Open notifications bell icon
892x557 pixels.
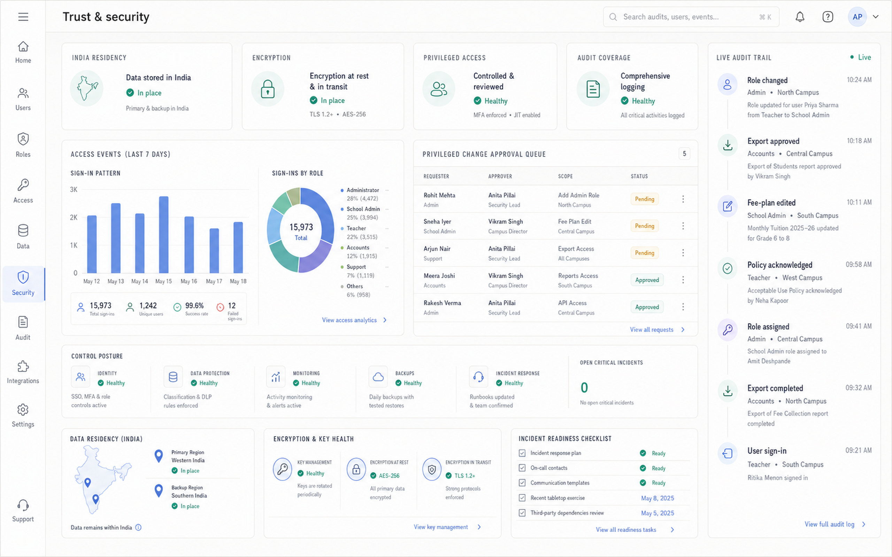(799, 17)
